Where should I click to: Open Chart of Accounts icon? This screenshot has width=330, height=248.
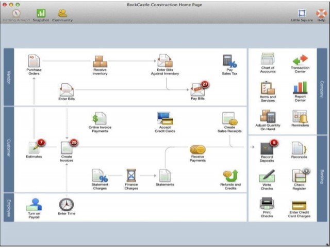(268, 59)
